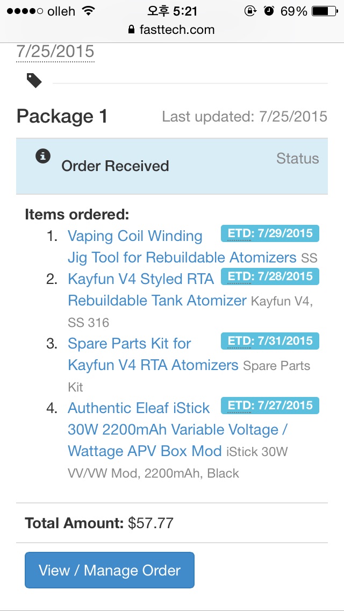Tap the Wi-Fi status icon
The width and height of the screenshot is (344, 611).
click(88, 11)
